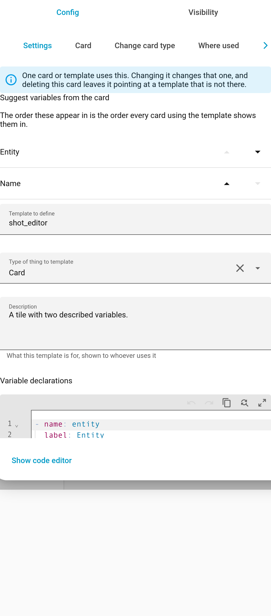
Task: Open find and replace in code editor
Action: (244, 403)
